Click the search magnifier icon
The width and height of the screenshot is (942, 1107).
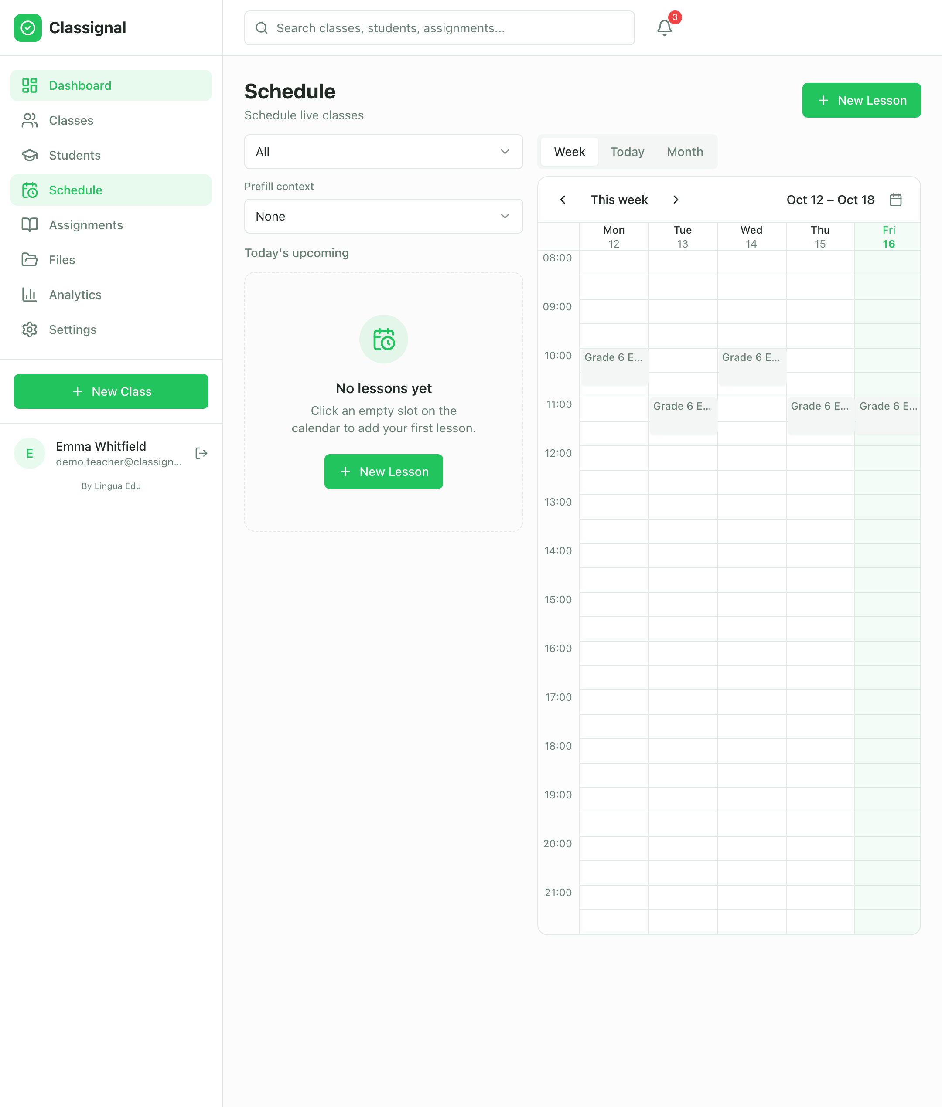click(x=262, y=28)
